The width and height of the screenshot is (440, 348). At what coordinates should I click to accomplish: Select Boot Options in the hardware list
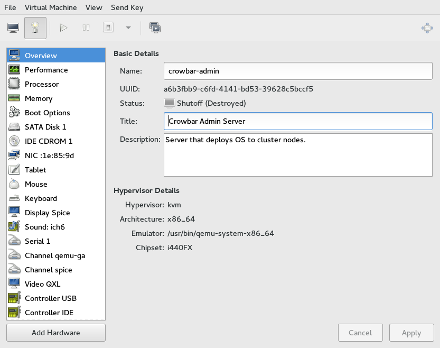pos(47,113)
